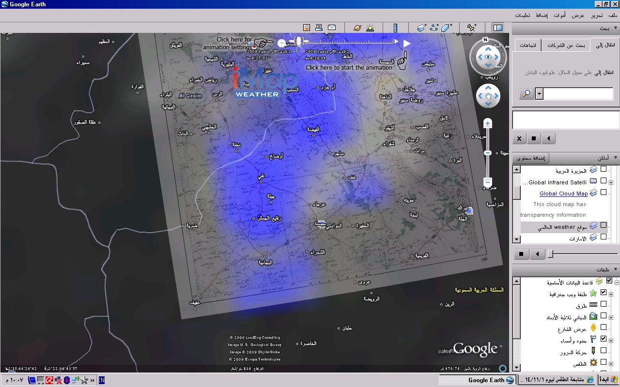Open the عرض menu
The height and width of the screenshot is (387, 620).
(578, 15)
